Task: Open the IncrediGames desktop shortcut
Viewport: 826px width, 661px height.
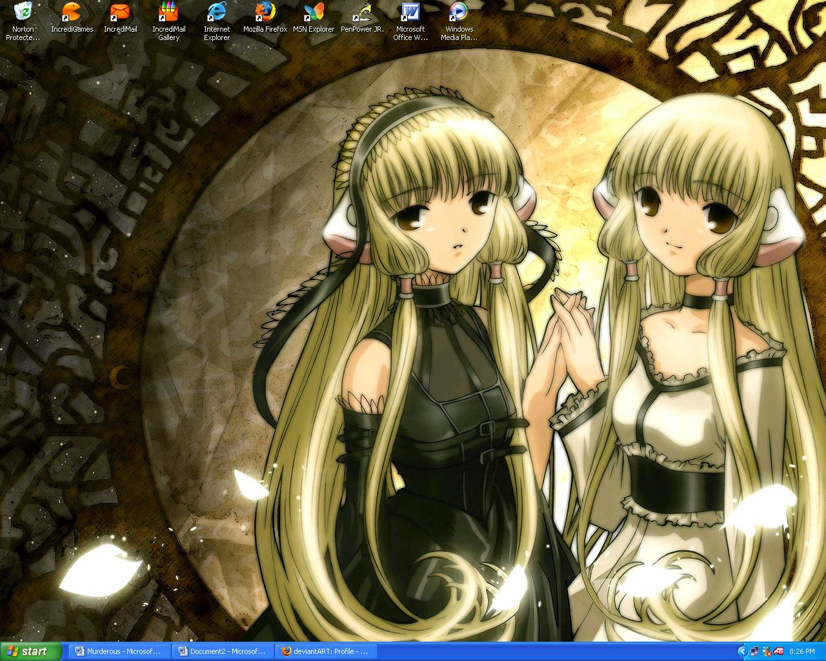Action: [x=72, y=17]
